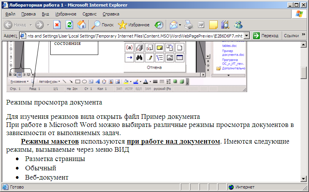This screenshot has height=192, width=309.
Task: Open the fill color dropdown arrow
Action: pyautogui.click(x=131, y=82)
